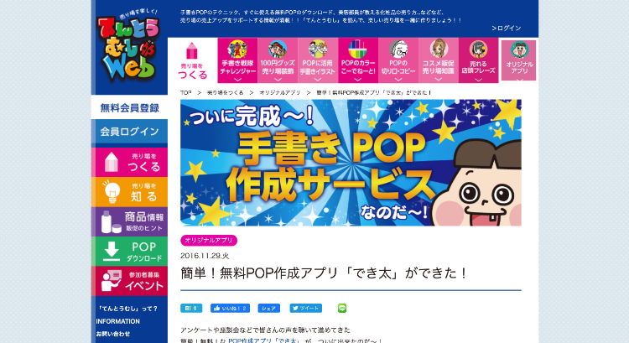Expand the 100円グッズ売り場装飾 nav menu
629x343 pixels.
pyautogui.click(x=278, y=60)
